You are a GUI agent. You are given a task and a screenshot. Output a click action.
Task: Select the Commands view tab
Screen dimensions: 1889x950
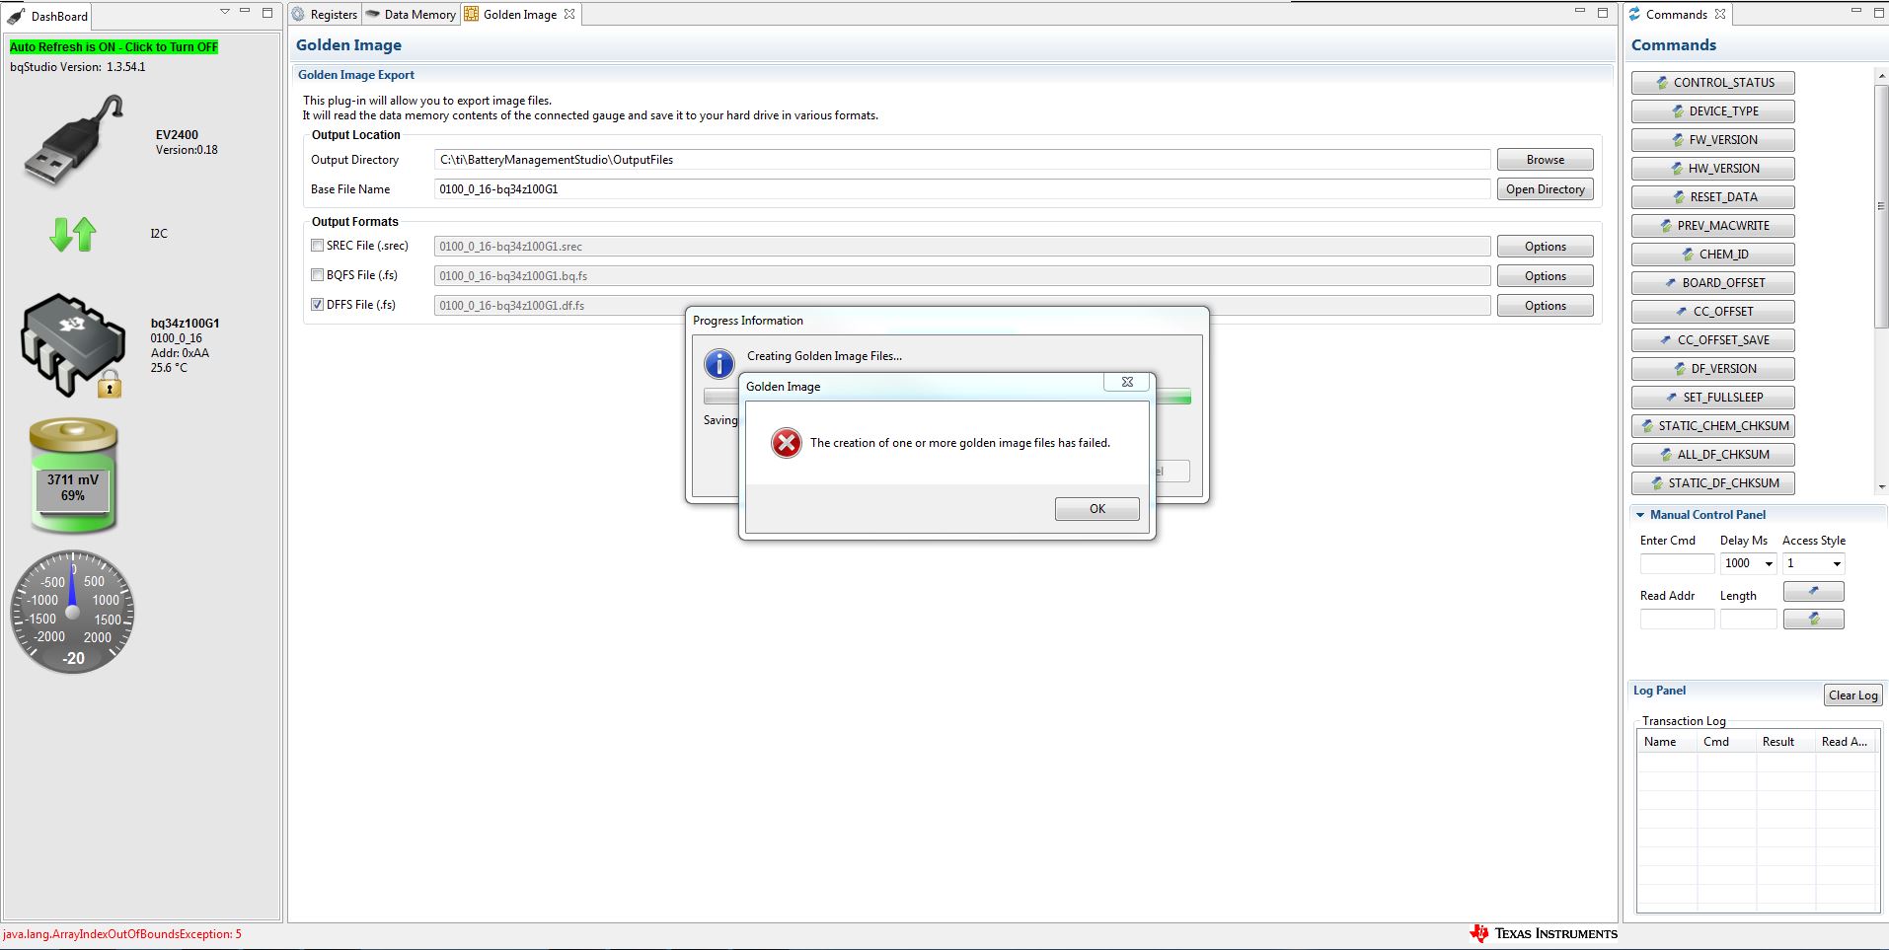point(1676,15)
